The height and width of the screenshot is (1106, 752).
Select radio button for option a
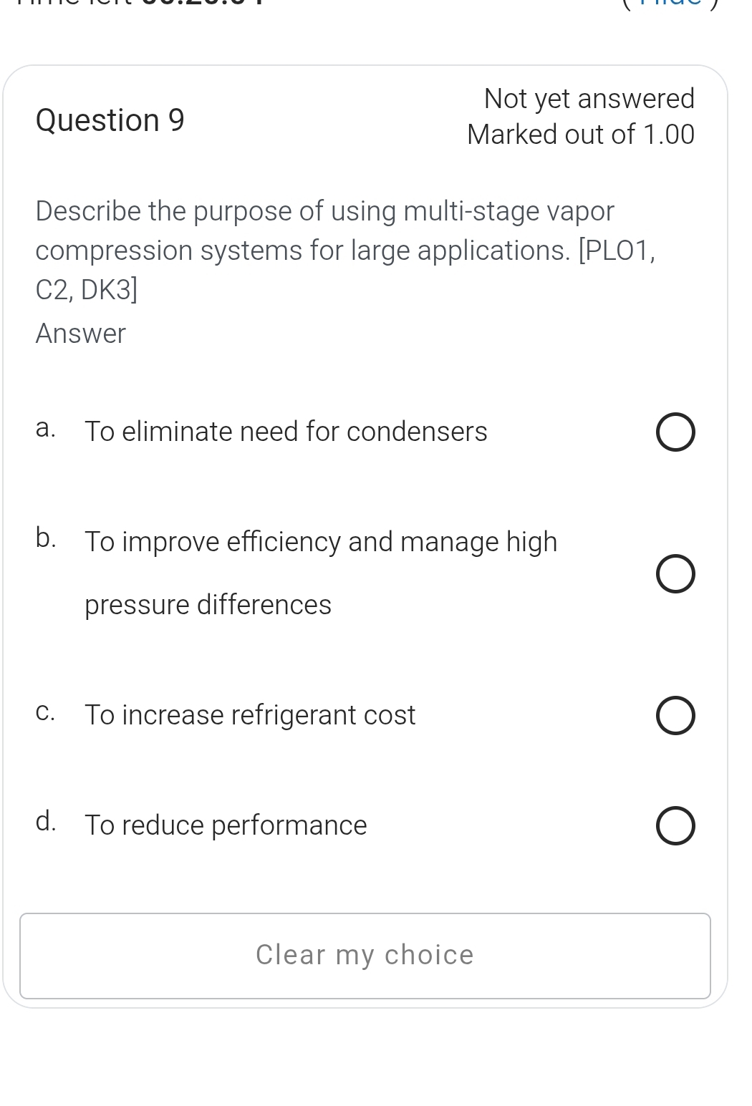(675, 431)
